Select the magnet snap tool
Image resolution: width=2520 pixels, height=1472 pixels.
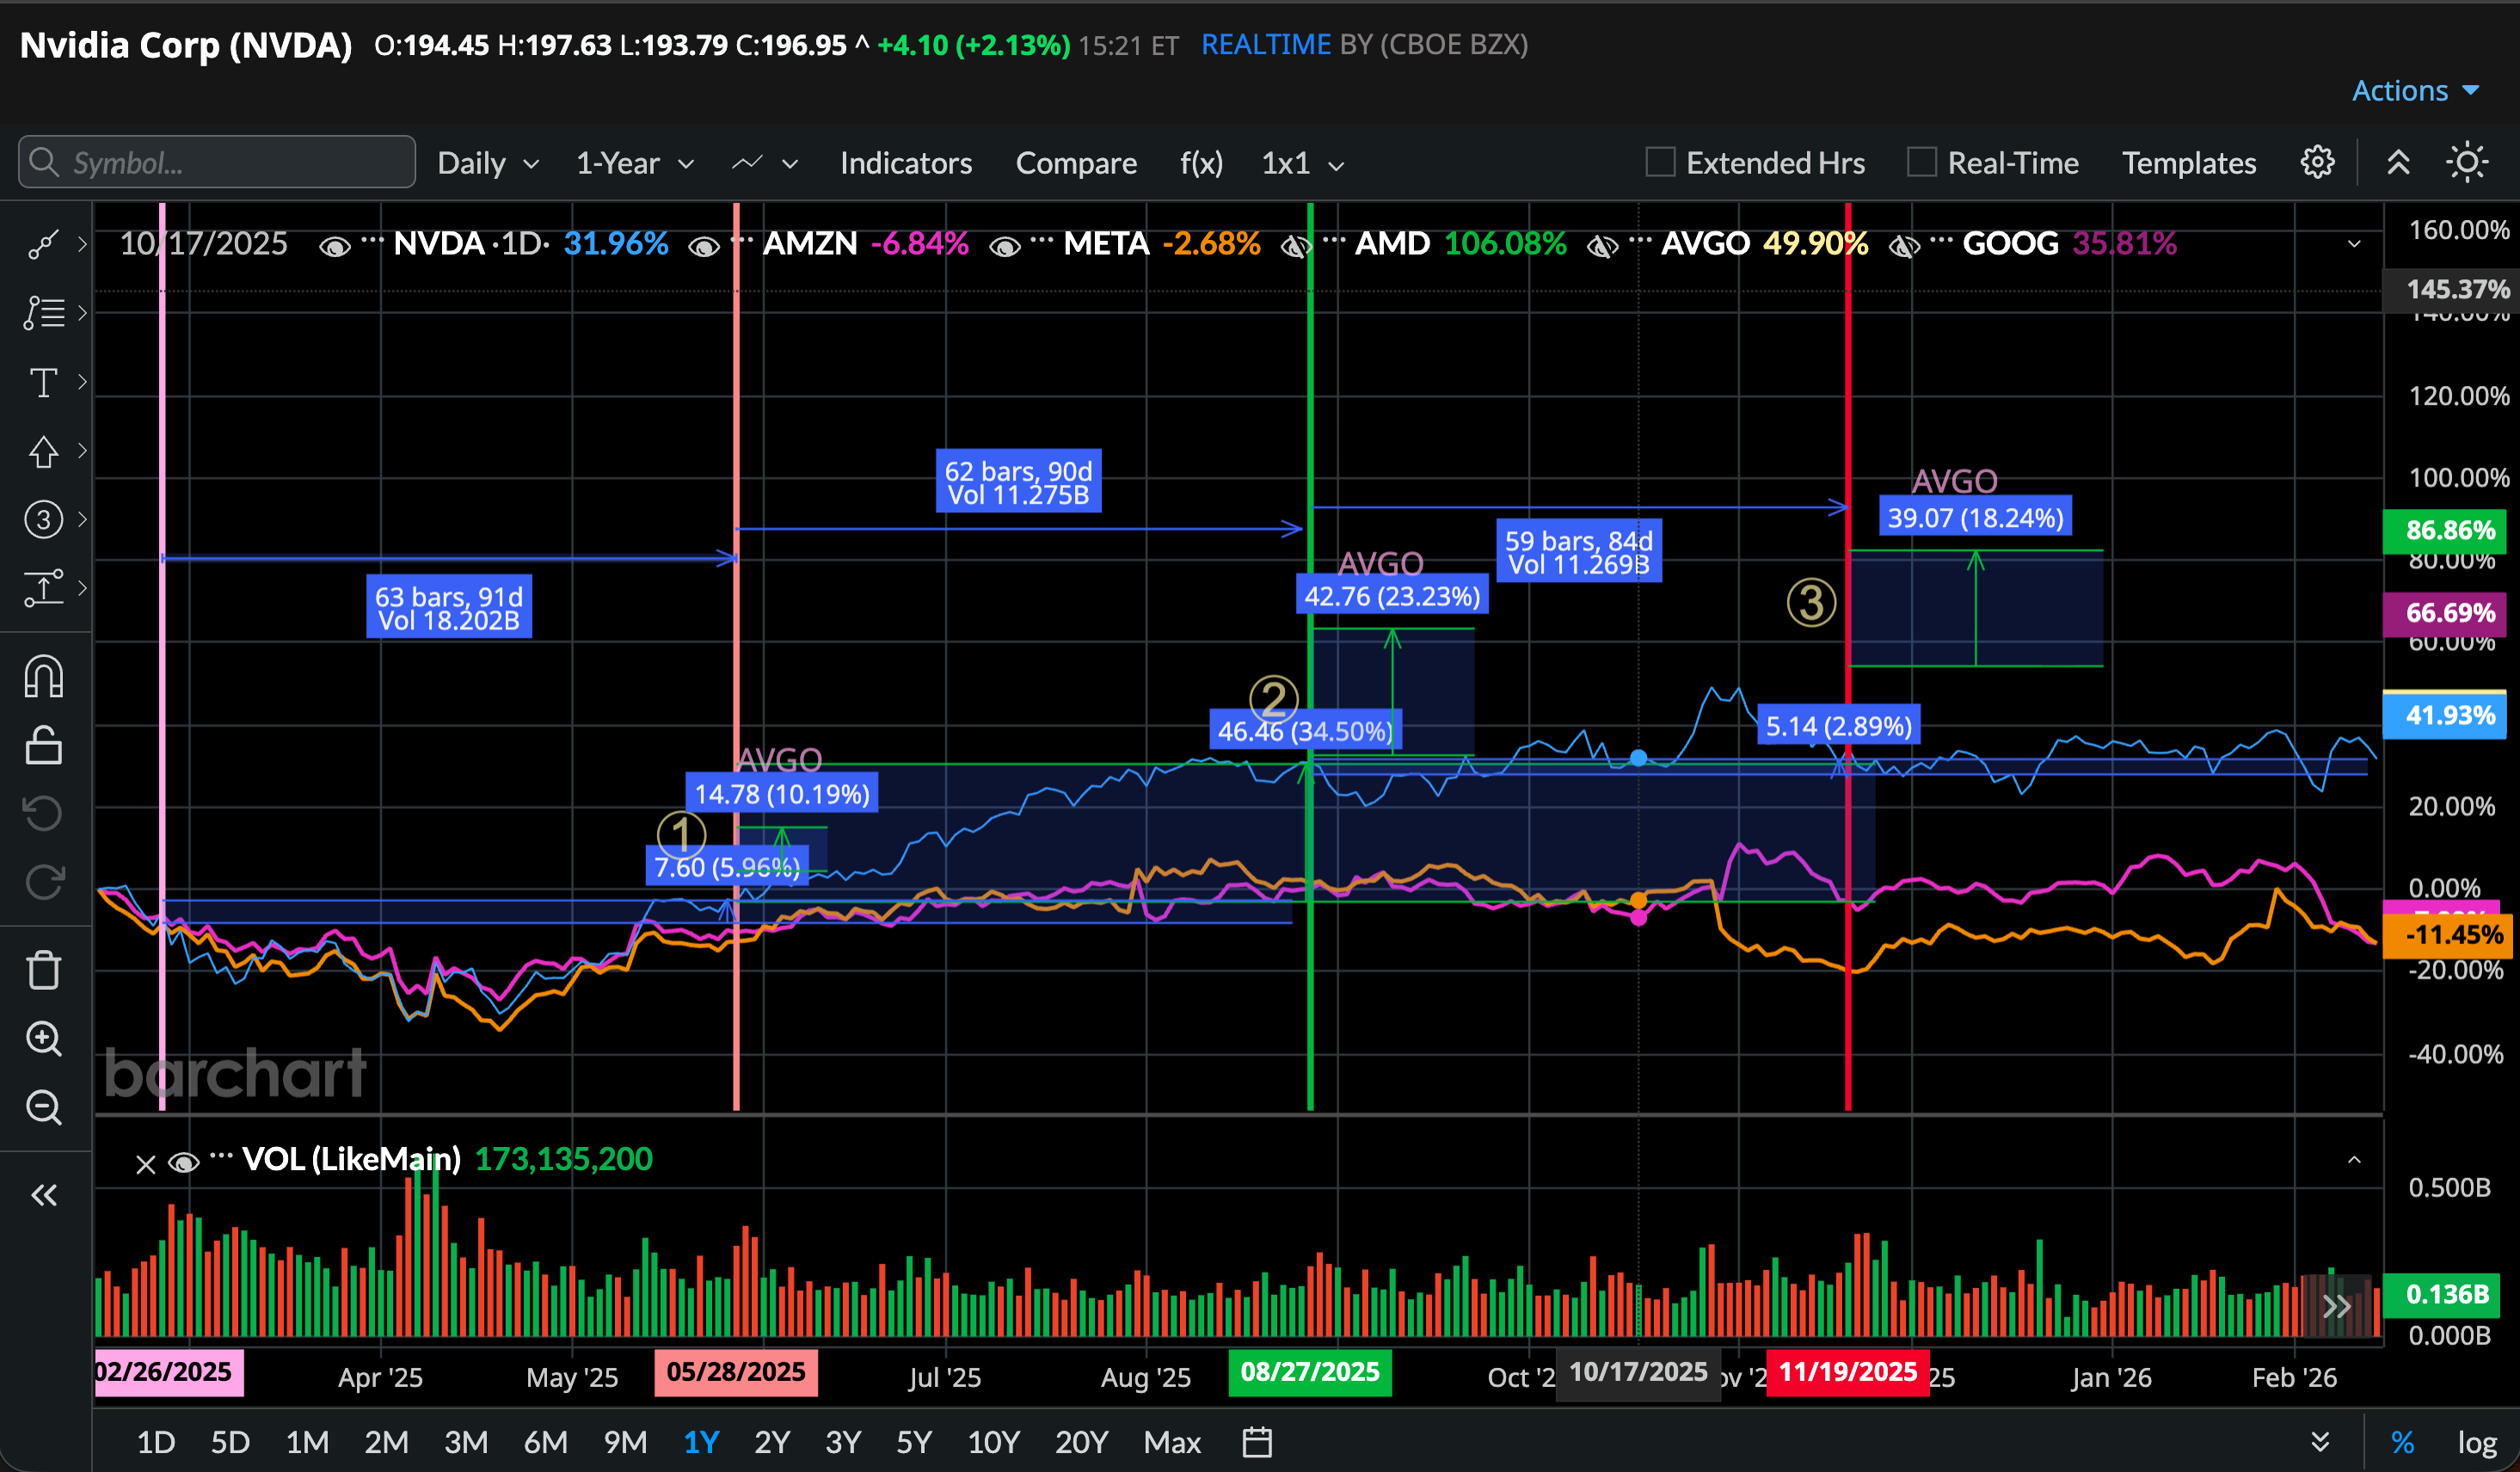(43, 677)
